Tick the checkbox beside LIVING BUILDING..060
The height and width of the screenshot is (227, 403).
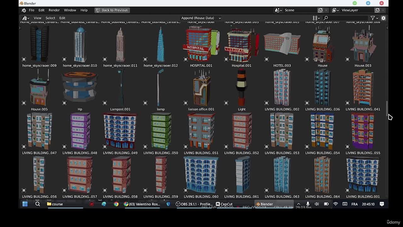coord(185,190)
